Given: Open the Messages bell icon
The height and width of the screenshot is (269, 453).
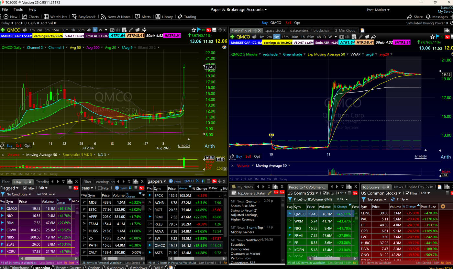Looking at the screenshot, I should (428, 17).
